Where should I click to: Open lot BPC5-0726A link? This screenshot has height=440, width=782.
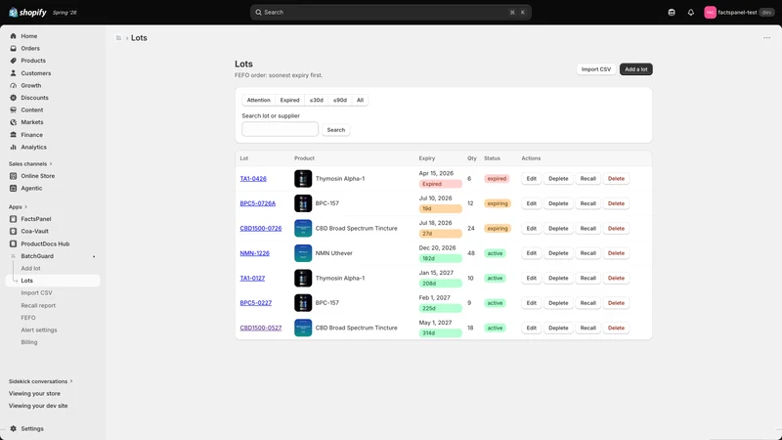click(x=258, y=203)
